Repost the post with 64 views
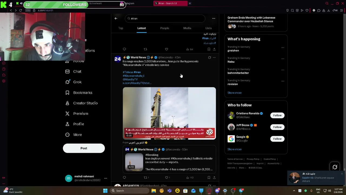346x195 pixels. pyautogui.click(x=145, y=49)
